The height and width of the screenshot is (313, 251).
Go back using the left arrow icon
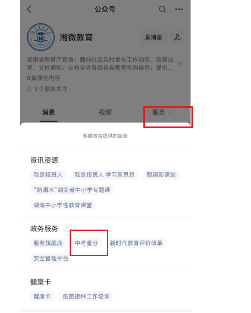29,9
